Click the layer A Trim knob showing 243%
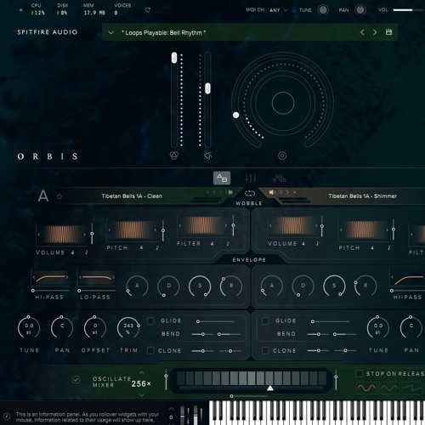 [128, 328]
